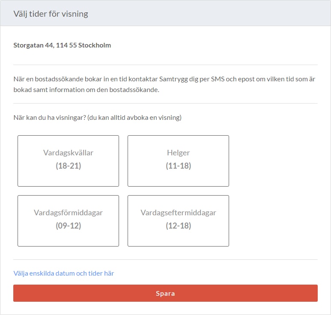
Task: Click the text 'När kan du ha visningar?'
Action: tap(50, 118)
